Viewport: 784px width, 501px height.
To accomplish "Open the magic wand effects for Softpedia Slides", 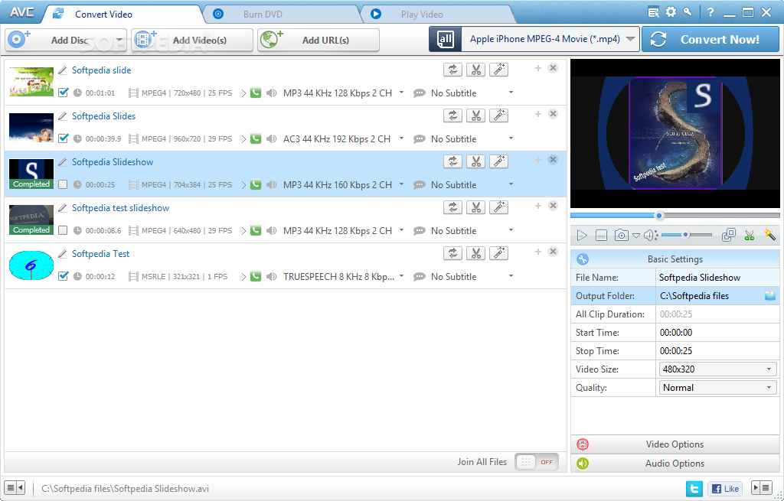I will pos(498,116).
